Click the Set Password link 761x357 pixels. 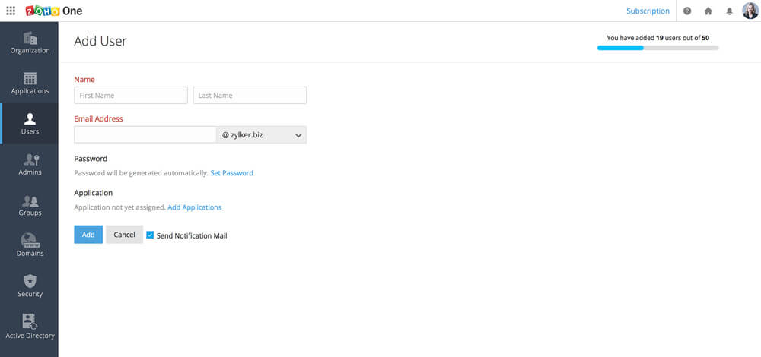coord(231,173)
